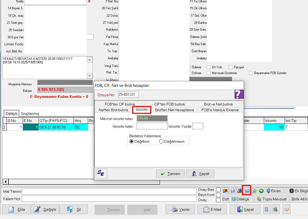Check the Onay Bas. checkbox
This screenshot has width=308, height=219.
click(218, 190)
